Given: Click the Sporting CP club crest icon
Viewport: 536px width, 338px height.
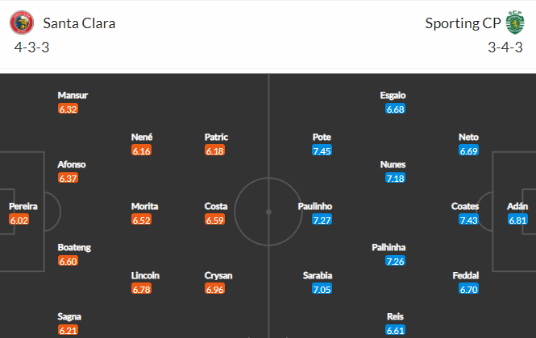Looking at the screenshot, I should 513,23.
